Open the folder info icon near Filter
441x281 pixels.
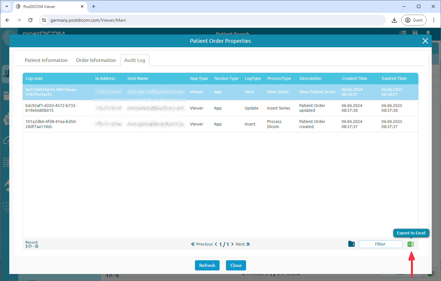point(351,244)
